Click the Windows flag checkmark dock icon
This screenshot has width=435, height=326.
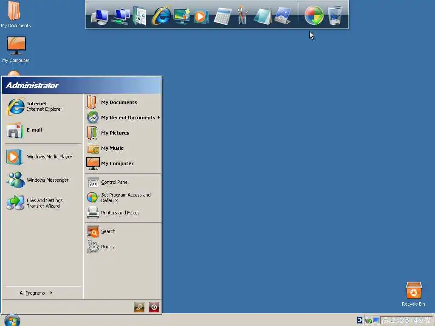click(314, 16)
